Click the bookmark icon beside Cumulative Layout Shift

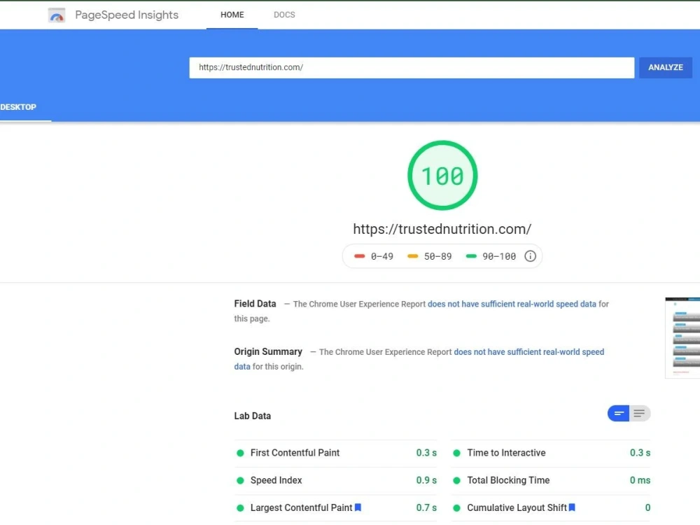tap(572, 507)
